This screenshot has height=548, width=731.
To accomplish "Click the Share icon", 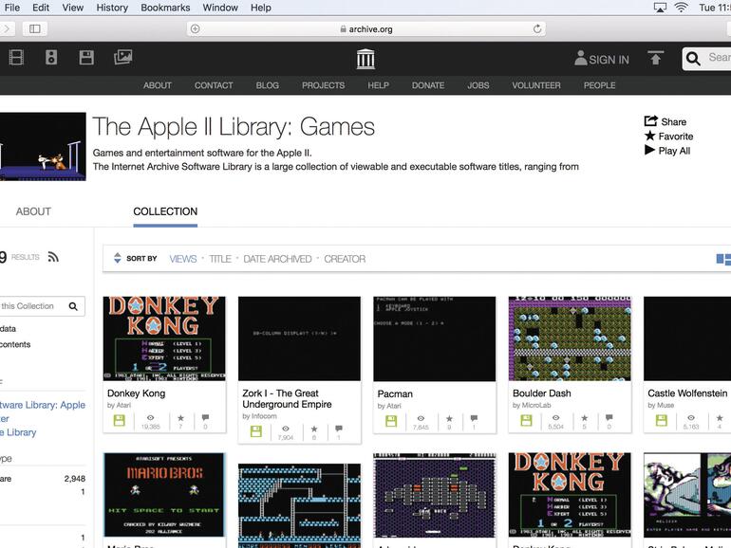I will click(651, 121).
